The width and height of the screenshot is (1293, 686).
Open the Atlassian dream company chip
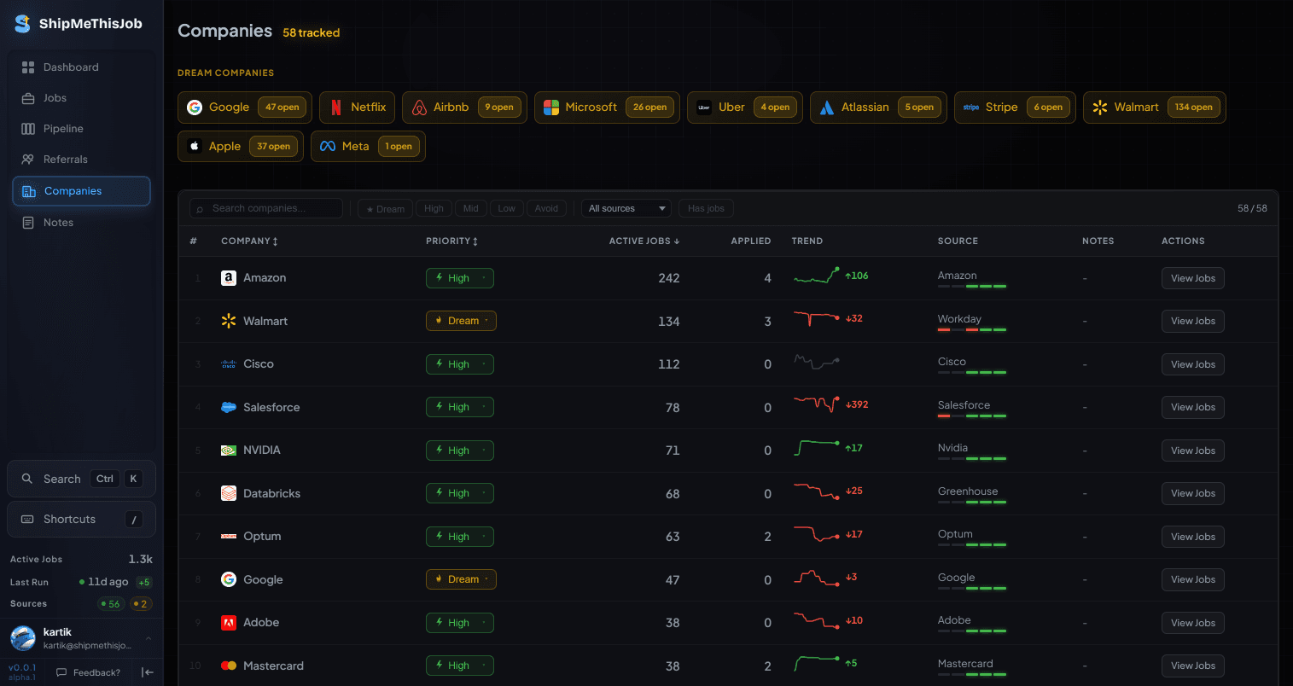[878, 108]
